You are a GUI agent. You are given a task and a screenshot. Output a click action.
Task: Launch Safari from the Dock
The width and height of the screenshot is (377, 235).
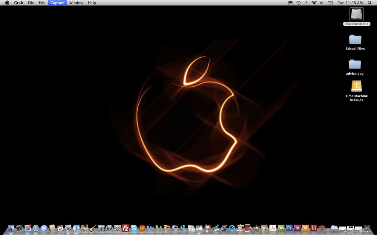(36, 228)
